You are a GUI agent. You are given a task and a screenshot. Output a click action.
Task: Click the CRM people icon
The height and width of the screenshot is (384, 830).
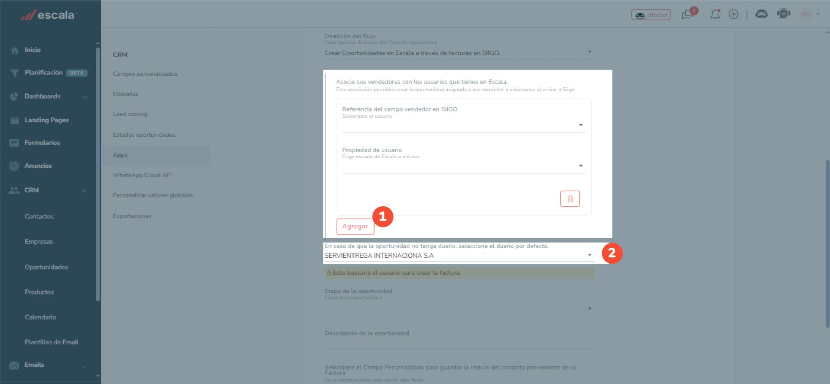pos(14,190)
